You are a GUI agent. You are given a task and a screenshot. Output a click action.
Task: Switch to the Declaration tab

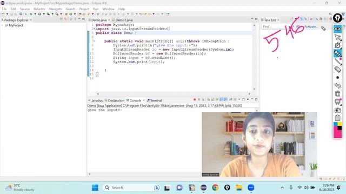pos(114,101)
